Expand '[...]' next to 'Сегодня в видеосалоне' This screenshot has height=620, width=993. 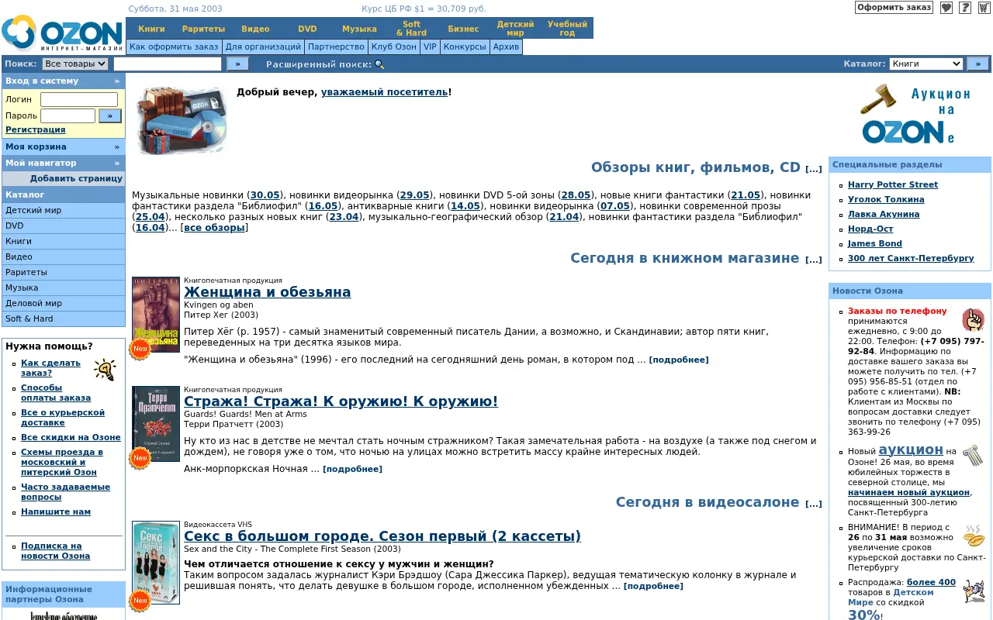pyautogui.click(x=813, y=504)
